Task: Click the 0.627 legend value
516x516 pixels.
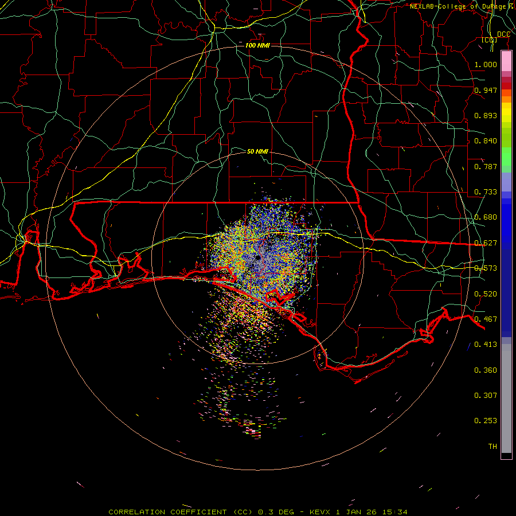Action: (x=486, y=243)
